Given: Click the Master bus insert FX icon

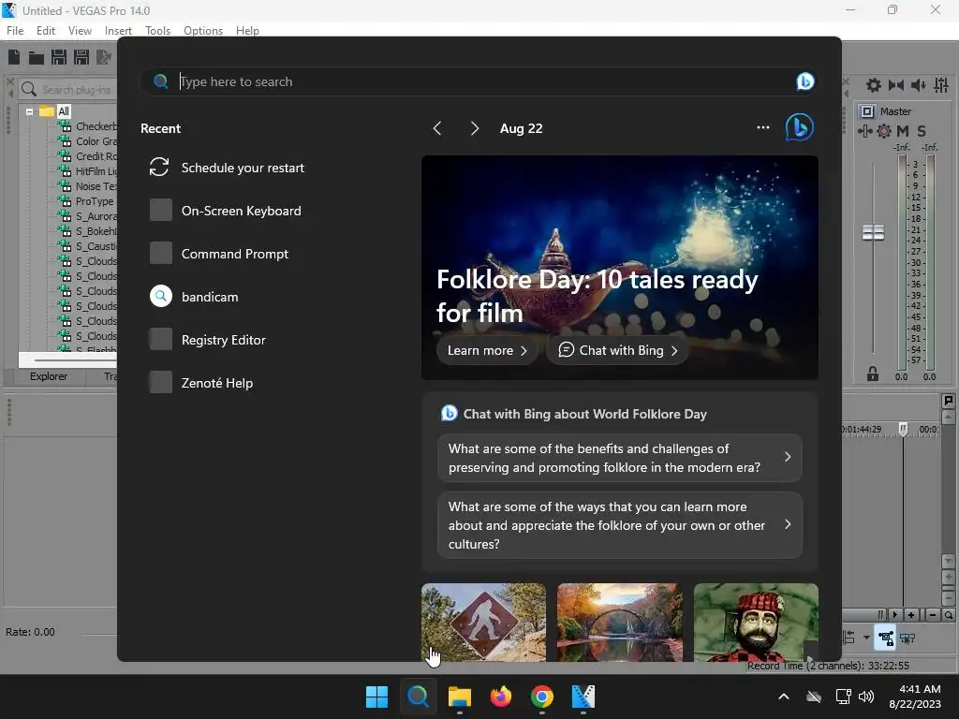Looking at the screenshot, I should pyautogui.click(x=865, y=131).
